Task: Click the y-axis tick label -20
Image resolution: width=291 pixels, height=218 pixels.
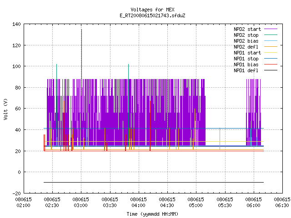Action: pyautogui.click(x=16, y=193)
